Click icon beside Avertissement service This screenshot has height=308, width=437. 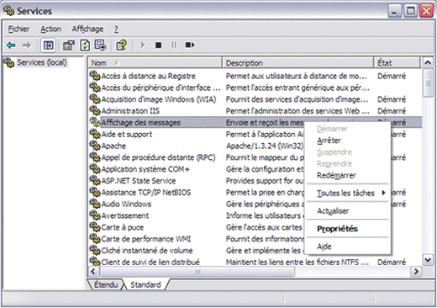coord(95,215)
